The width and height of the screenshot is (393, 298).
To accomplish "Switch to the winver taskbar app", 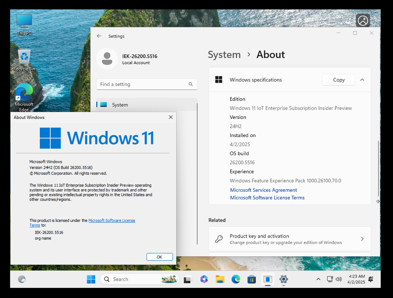I will pos(267,279).
